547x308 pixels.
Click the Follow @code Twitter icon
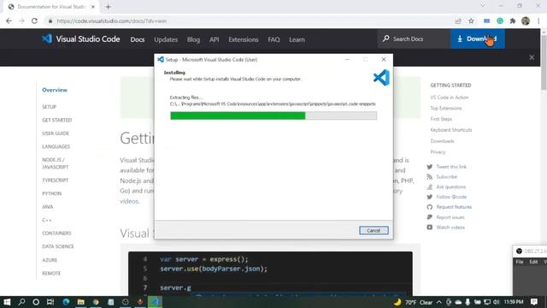pyautogui.click(x=429, y=197)
